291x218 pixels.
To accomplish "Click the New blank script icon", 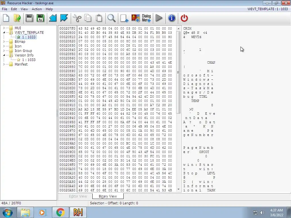I will click(6, 18).
